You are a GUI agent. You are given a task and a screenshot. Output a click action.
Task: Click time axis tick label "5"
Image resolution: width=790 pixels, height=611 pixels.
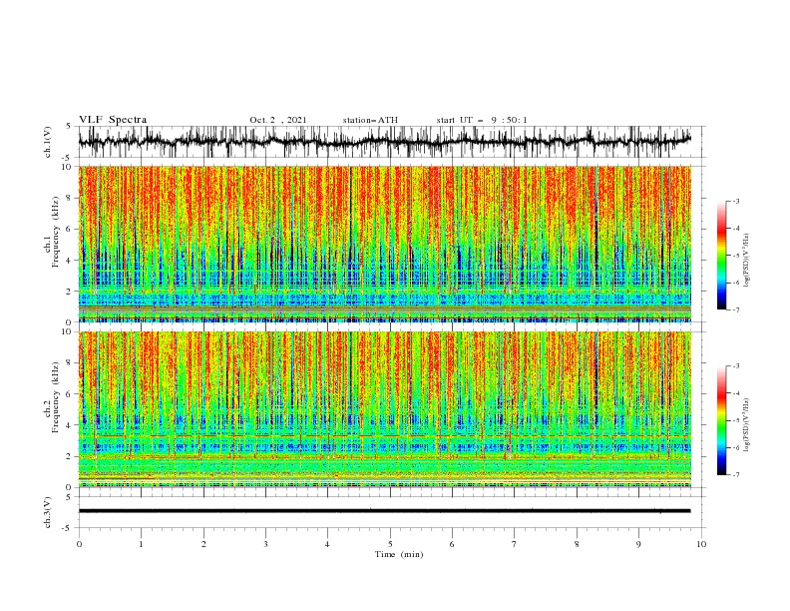pos(390,544)
